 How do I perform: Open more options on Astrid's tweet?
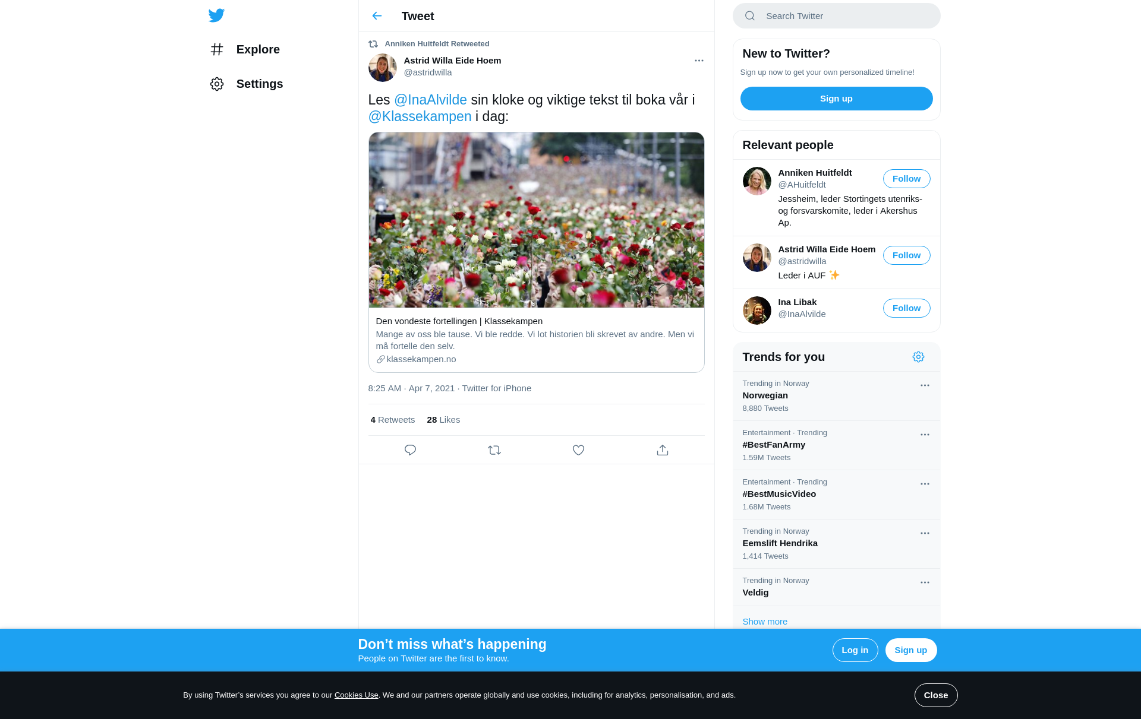click(699, 61)
